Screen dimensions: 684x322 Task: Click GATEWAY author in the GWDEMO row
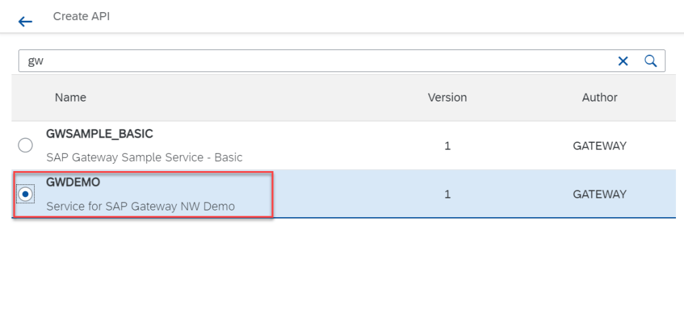click(600, 194)
